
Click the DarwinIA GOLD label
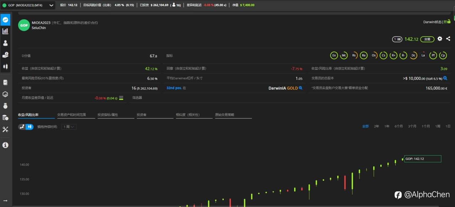click(283, 88)
